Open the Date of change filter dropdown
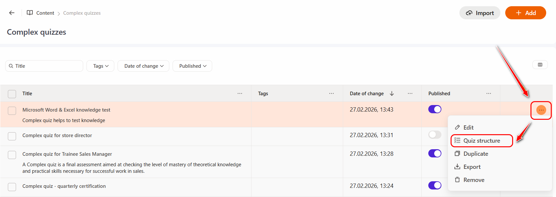Viewport: 556px width, 197px height. tap(143, 66)
